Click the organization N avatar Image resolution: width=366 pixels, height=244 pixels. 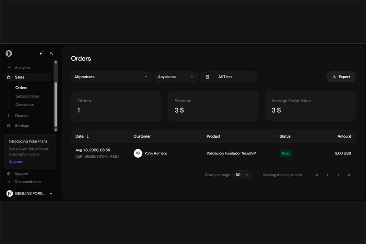pyautogui.click(x=10, y=193)
